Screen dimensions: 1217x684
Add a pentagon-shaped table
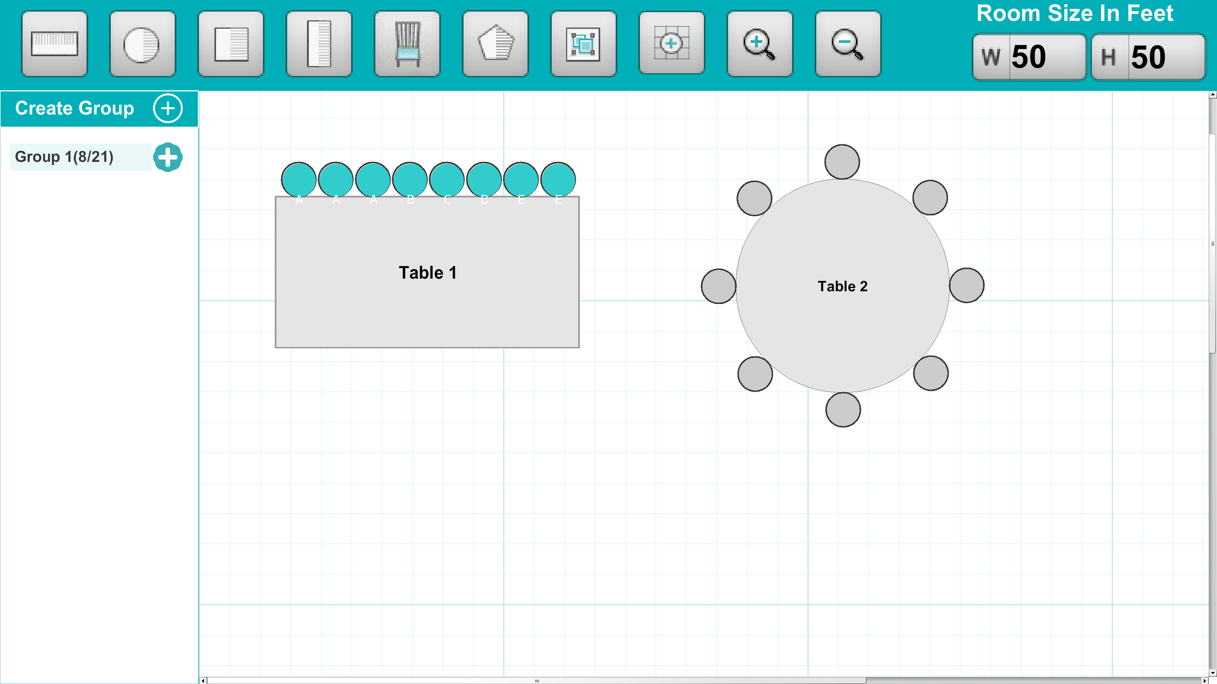[x=496, y=44]
